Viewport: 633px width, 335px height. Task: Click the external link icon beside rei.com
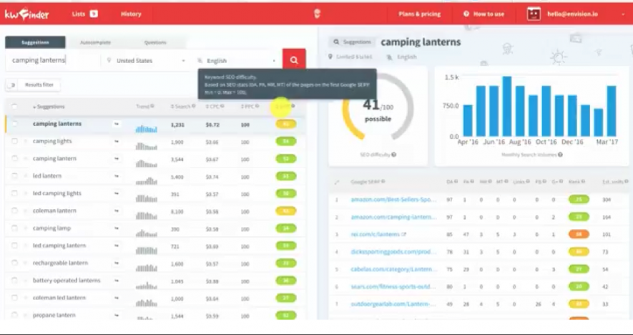403,234
